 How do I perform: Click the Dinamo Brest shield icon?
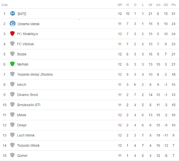coord(12,94)
